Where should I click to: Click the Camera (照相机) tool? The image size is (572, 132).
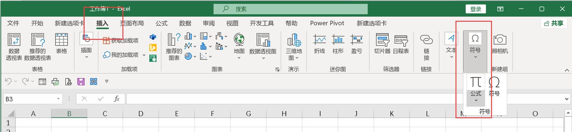pyautogui.click(x=500, y=44)
